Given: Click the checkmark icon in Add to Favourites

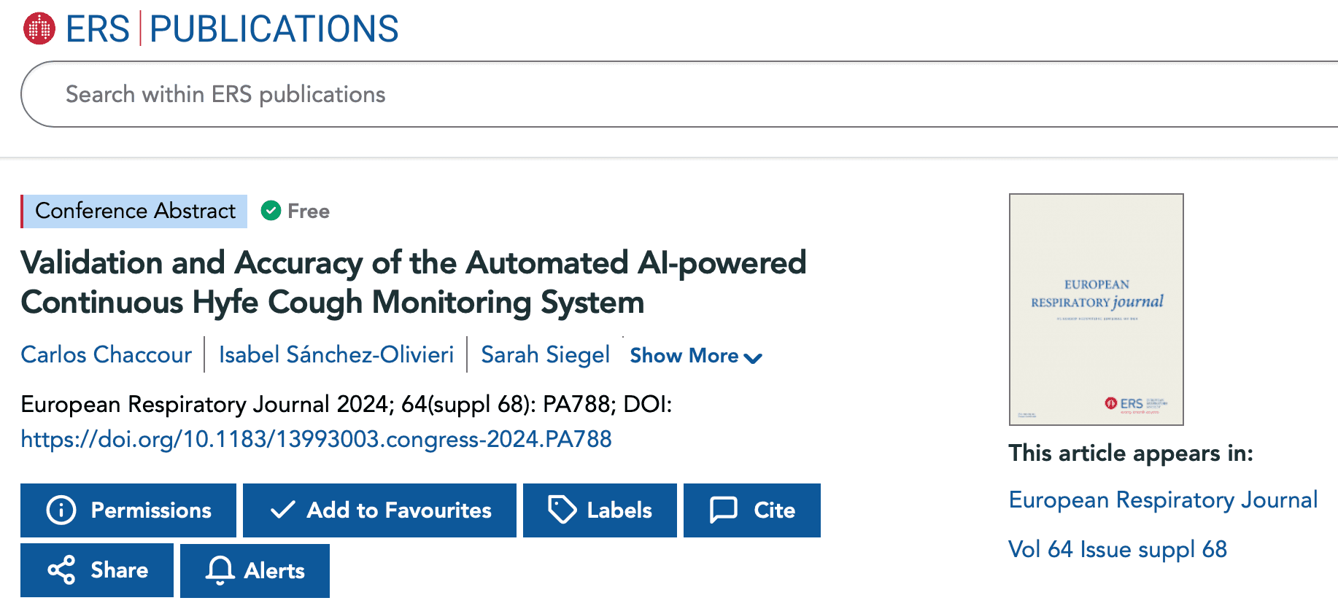Looking at the screenshot, I should coord(283,510).
